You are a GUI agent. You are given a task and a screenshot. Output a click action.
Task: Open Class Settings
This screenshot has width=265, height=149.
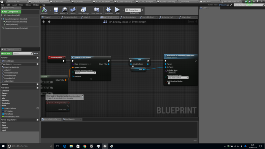tap(83, 11)
